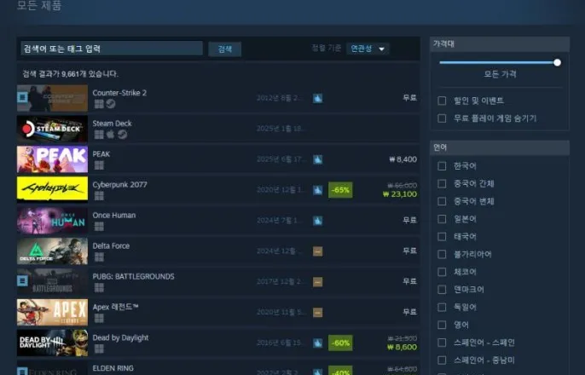Click the mixed review icon on Delta Force row
Screen dimensions: 585x375
pos(317,251)
